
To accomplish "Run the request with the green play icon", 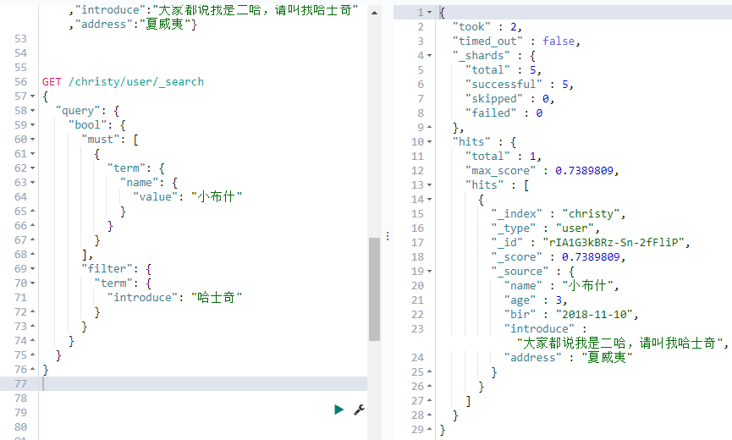I will click(339, 410).
